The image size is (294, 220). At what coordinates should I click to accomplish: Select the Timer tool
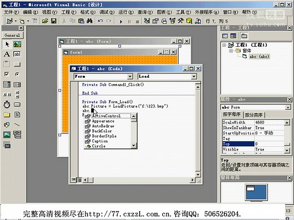[7, 104]
